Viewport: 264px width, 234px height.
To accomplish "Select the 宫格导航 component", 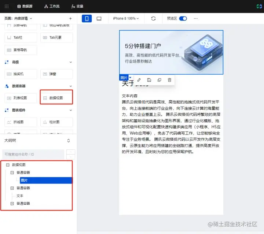I will 21,50.
